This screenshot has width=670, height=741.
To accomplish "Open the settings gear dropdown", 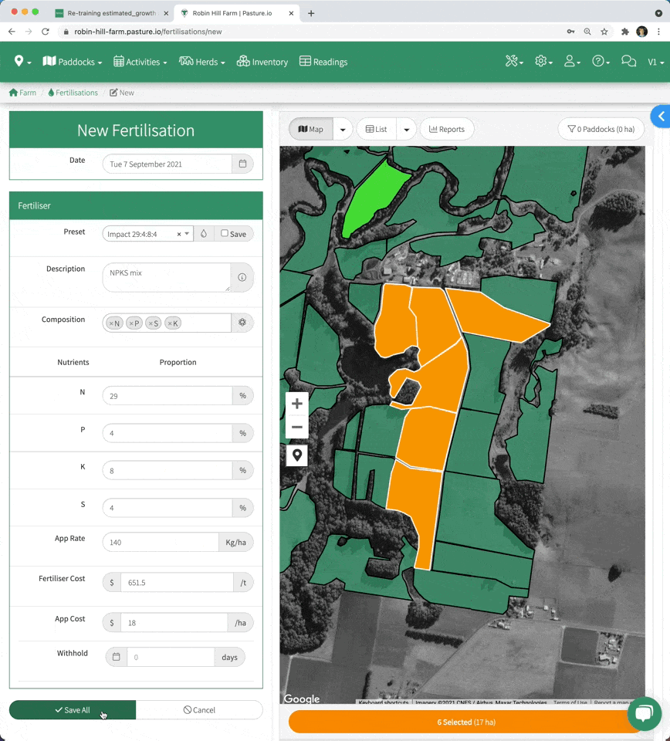I will (543, 62).
